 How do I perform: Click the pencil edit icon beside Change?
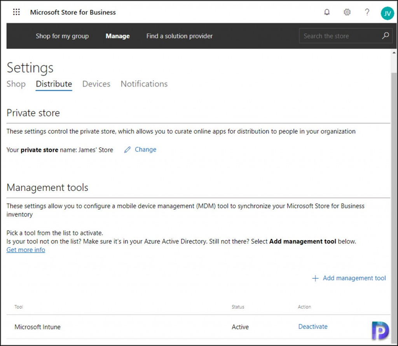click(127, 150)
